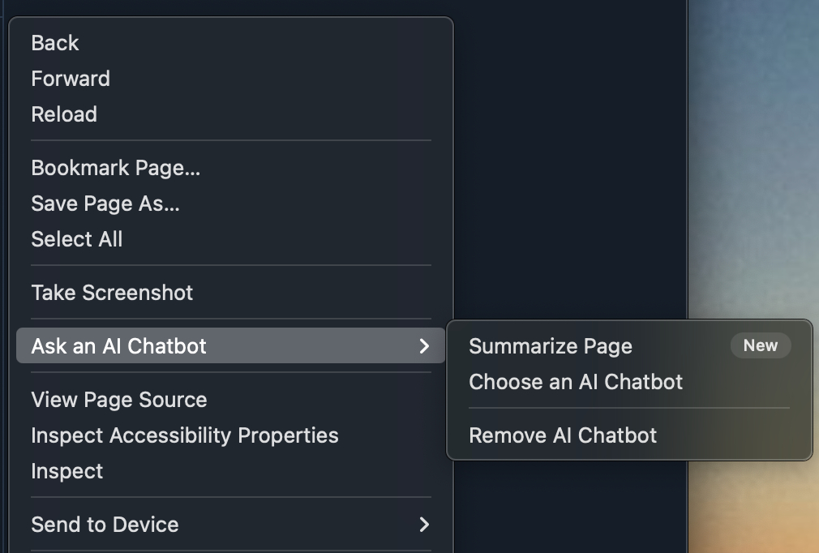
Task: Expand the Send to Device submenu chevron
Action: pyautogui.click(x=423, y=525)
